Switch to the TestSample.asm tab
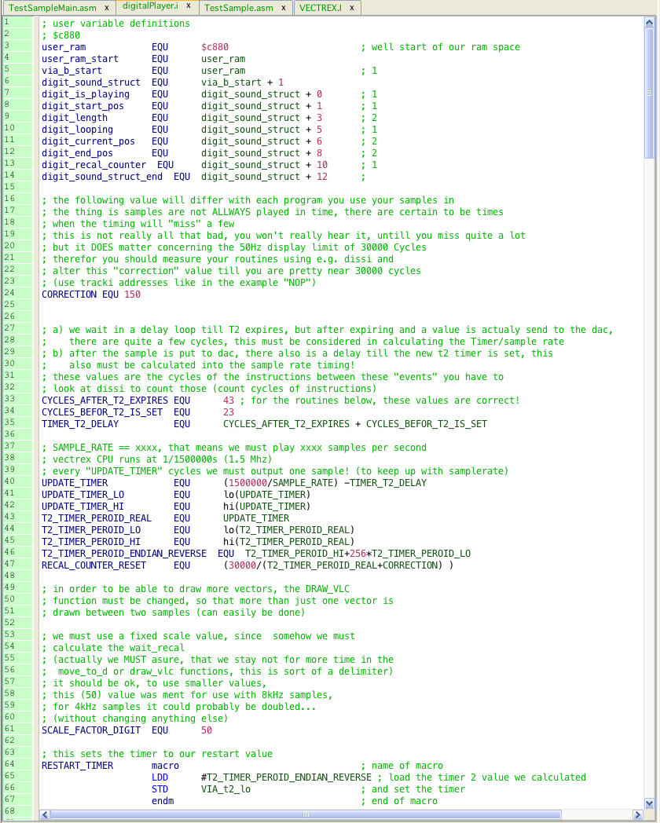The width and height of the screenshot is (660, 823). point(238,8)
